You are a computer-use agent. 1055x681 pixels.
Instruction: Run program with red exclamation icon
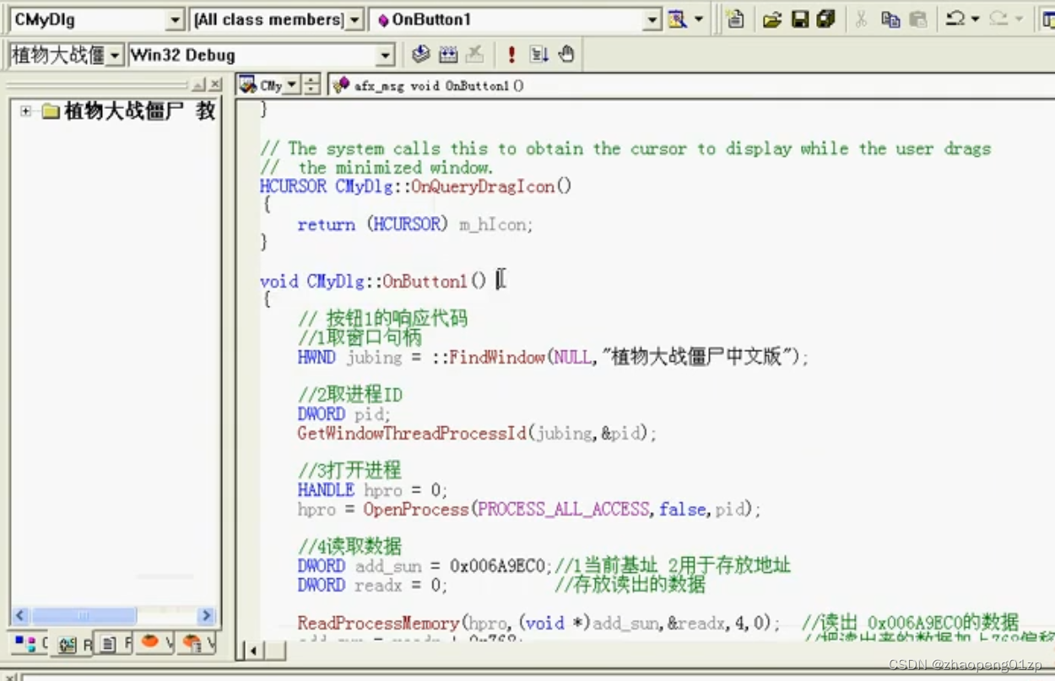pos(511,55)
